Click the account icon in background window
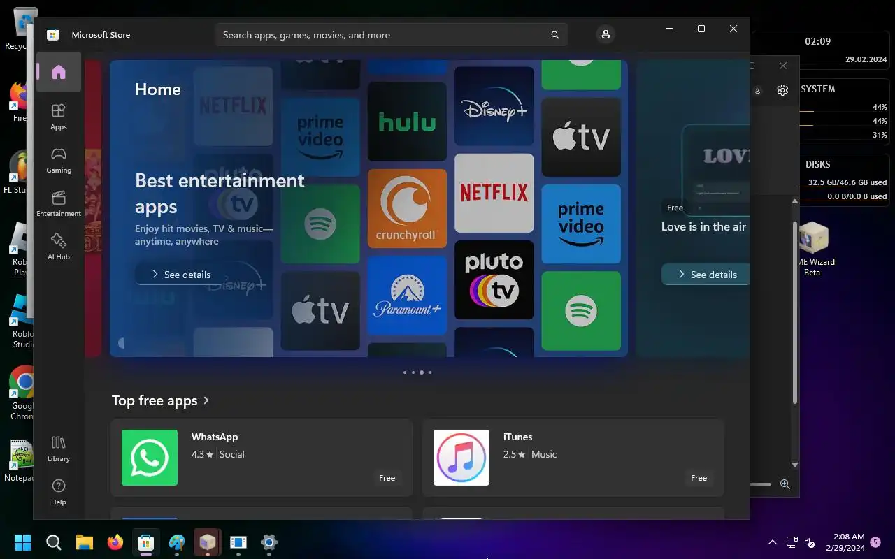895x559 pixels. 758,91
